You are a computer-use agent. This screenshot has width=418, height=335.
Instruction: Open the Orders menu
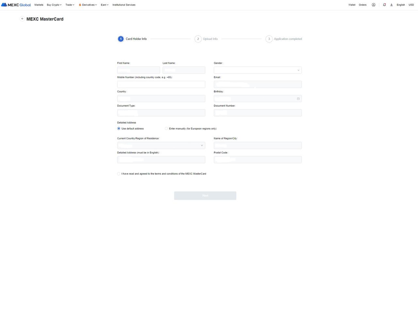coord(362,5)
